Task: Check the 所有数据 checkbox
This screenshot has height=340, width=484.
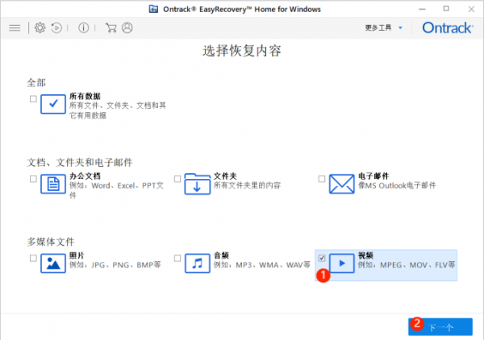Action: click(33, 99)
